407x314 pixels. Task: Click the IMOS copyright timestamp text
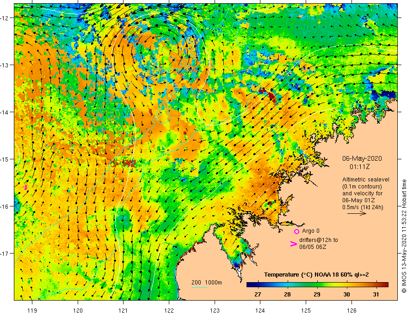404,236
